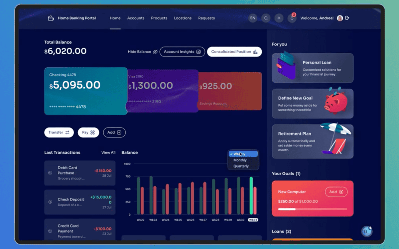
Task: Click Home Banking Portal wallet logo
Action: (51, 18)
